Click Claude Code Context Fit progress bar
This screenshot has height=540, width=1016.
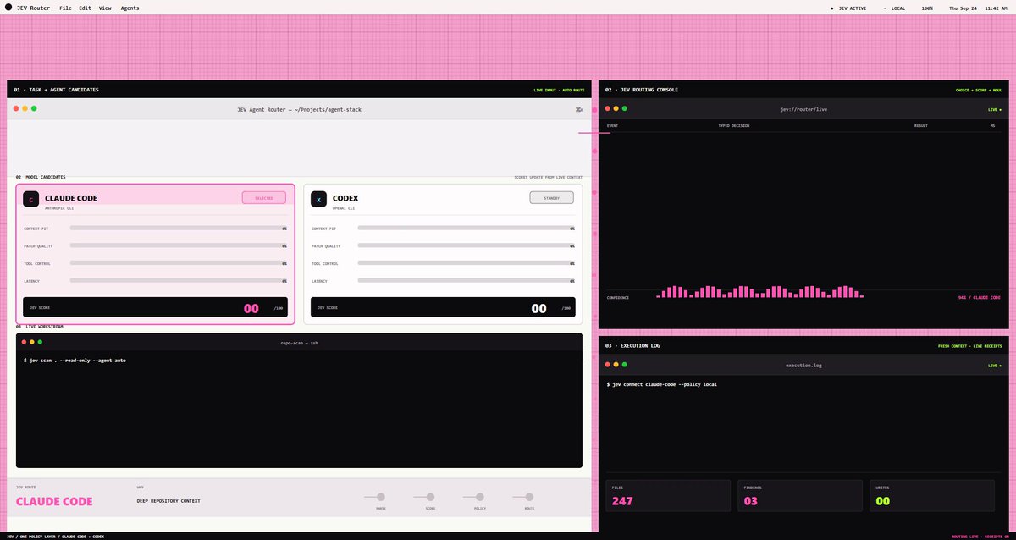(178, 228)
